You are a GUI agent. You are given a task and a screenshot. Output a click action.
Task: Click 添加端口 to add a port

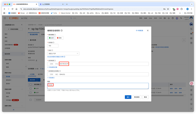(51, 77)
